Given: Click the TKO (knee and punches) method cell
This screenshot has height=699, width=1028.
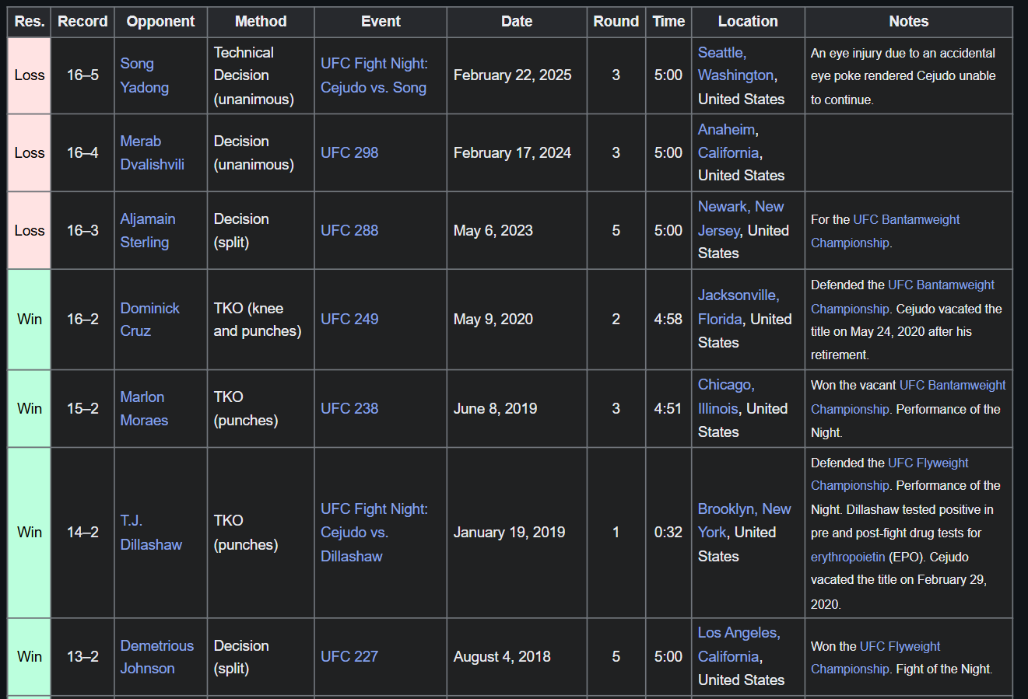Looking at the screenshot, I should [261, 319].
